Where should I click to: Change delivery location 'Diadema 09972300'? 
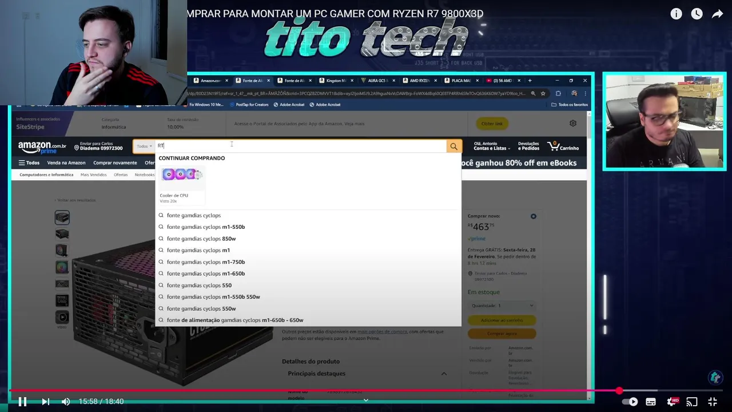coord(98,146)
